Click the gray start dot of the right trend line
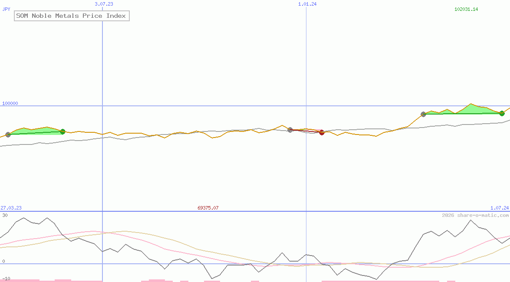510x282 pixels. pyautogui.click(x=423, y=114)
